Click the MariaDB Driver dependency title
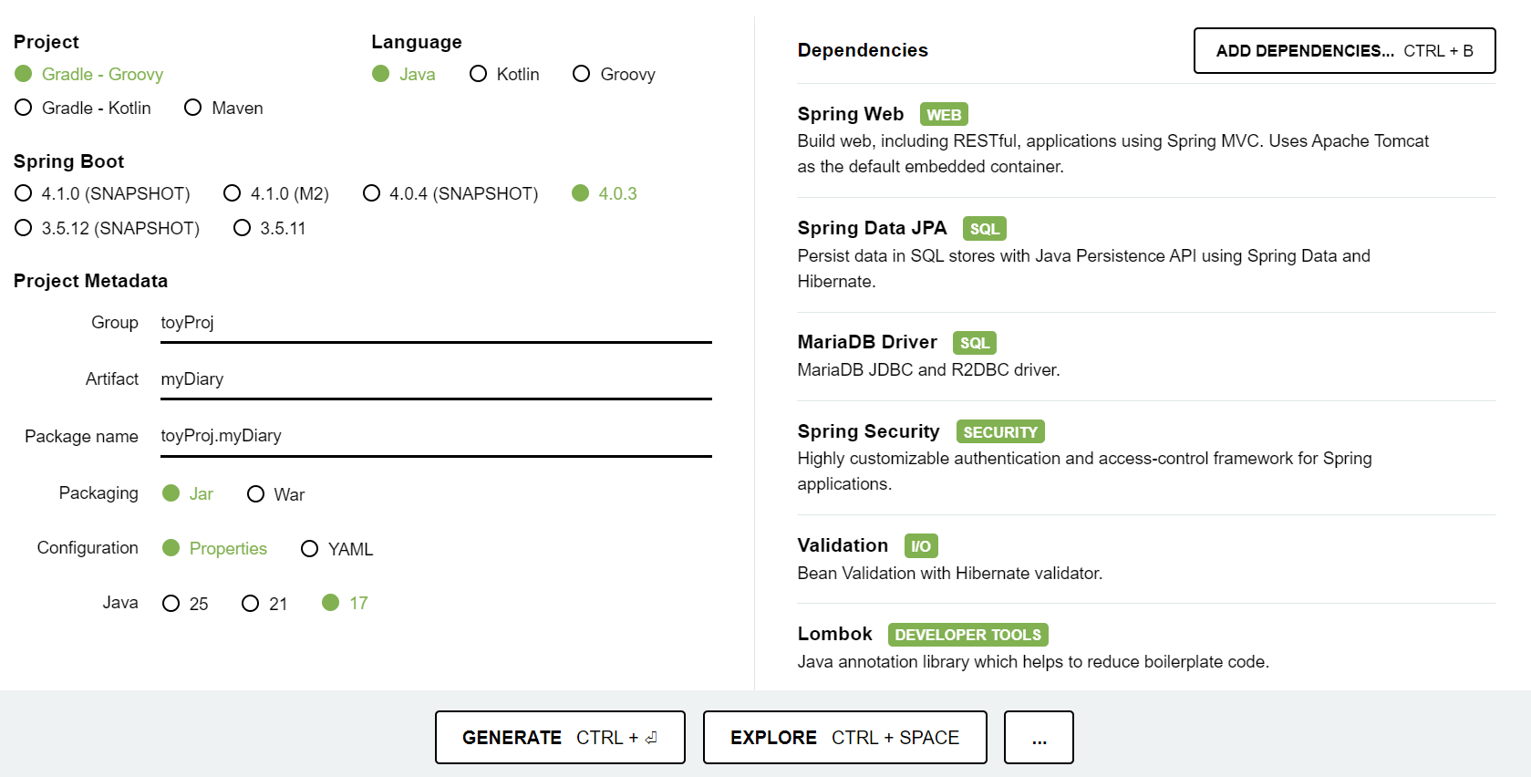 (867, 342)
